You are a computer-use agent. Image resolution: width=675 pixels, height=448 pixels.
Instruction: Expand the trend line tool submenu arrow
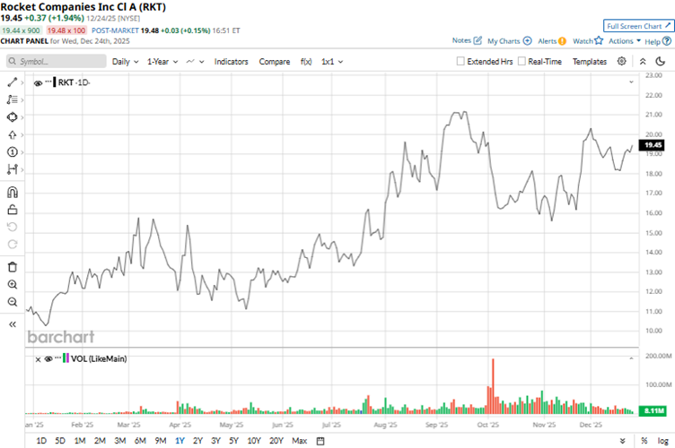point(22,82)
